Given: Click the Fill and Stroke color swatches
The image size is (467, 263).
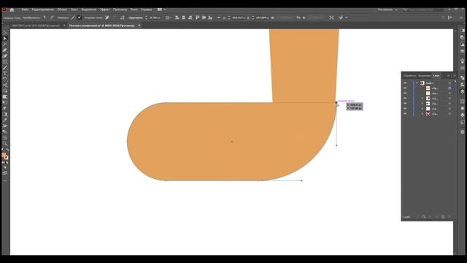Looking at the screenshot, I should [5, 156].
